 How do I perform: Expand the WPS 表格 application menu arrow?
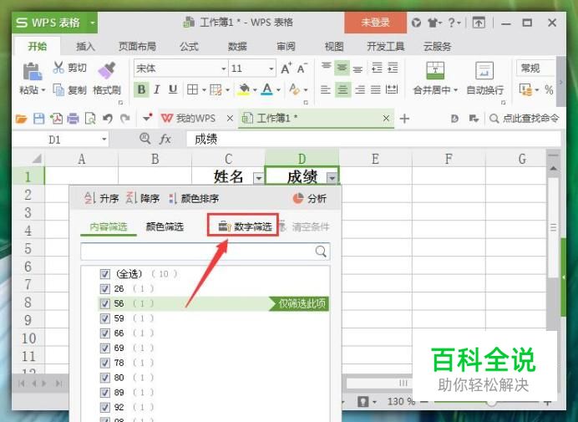[93, 23]
